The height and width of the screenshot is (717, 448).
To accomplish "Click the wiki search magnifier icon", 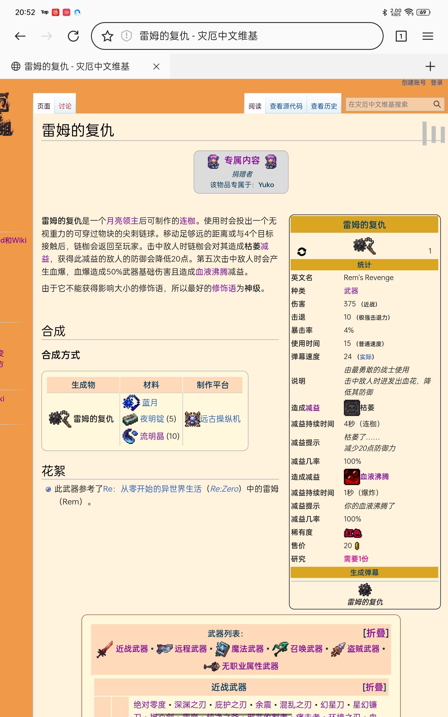I will point(437,104).
